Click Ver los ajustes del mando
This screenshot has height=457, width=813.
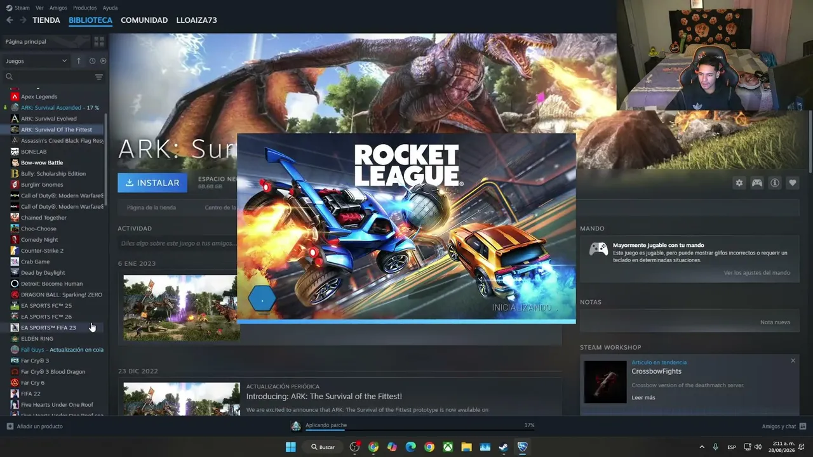pos(757,273)
